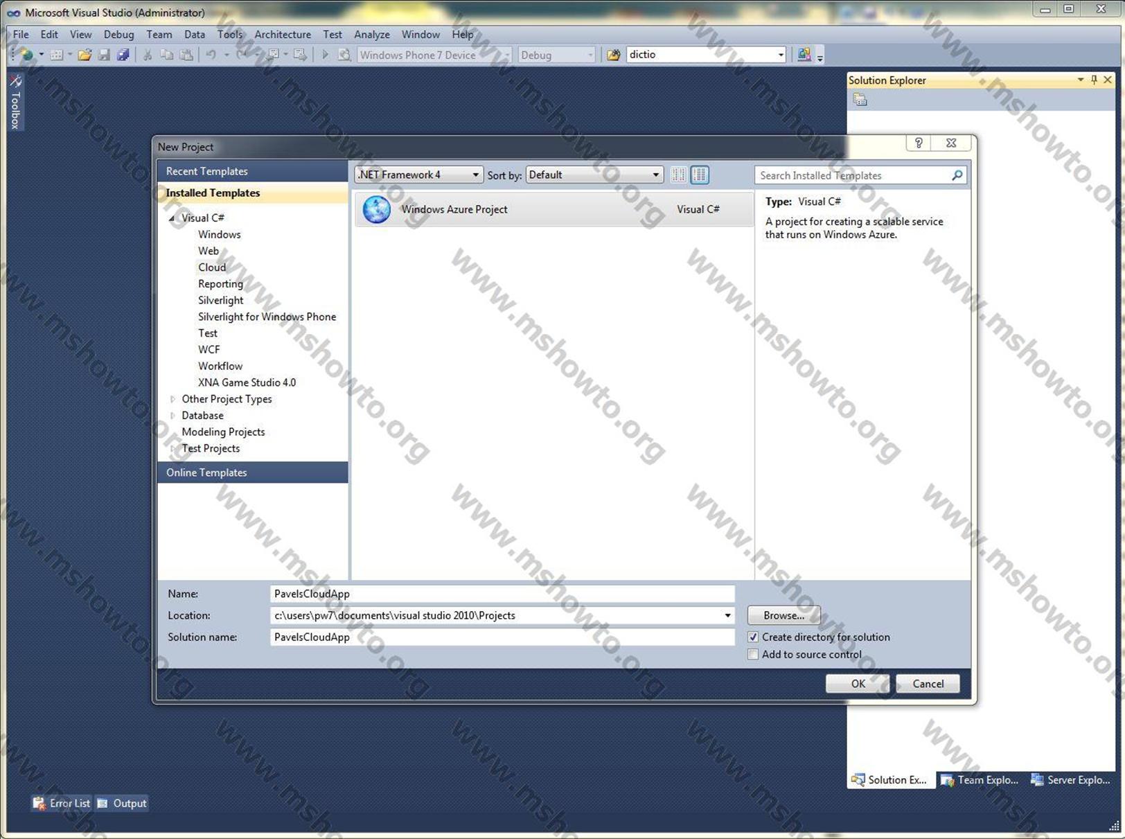Image resolution: width=1125 pixels, height=839 pixels.
Task: Click the project Name input field
Action: coord(502,594)
